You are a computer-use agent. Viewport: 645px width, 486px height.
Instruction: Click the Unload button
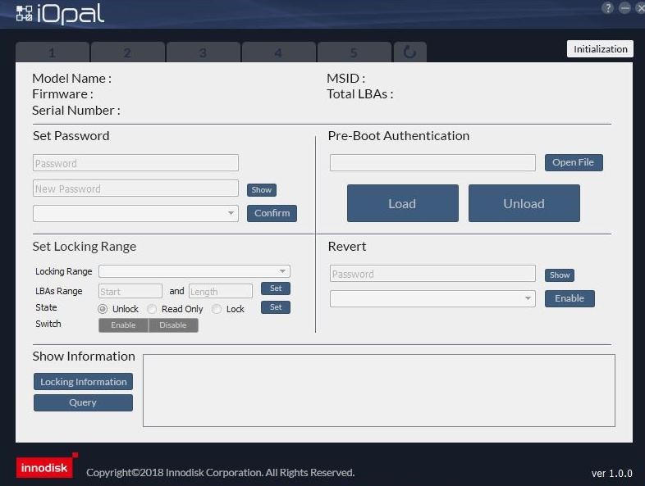(524, 203)
